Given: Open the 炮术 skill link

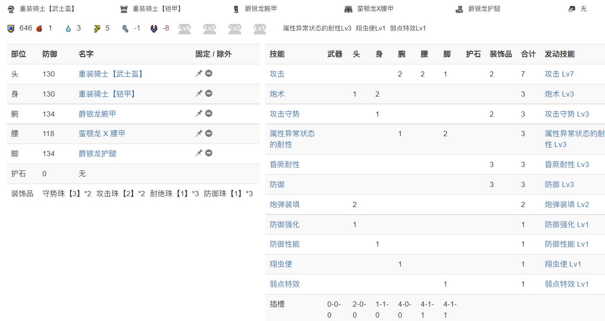Looking at the screenshot, I should [277, 94].
